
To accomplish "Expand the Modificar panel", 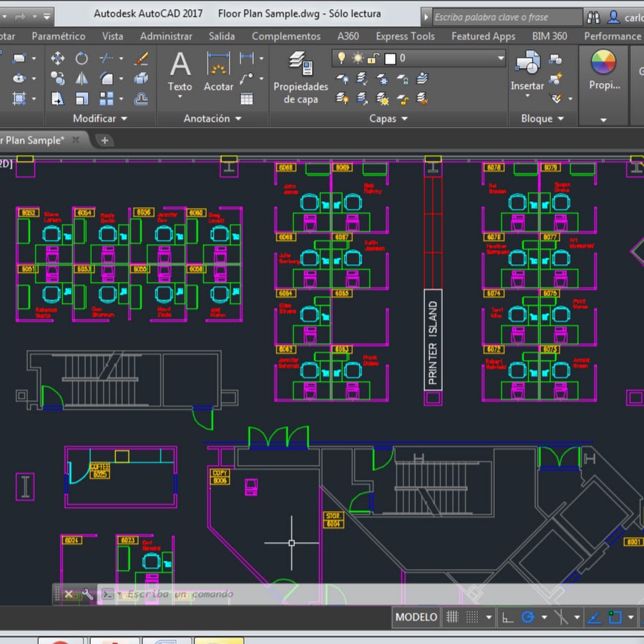I will tap(100, 119).
